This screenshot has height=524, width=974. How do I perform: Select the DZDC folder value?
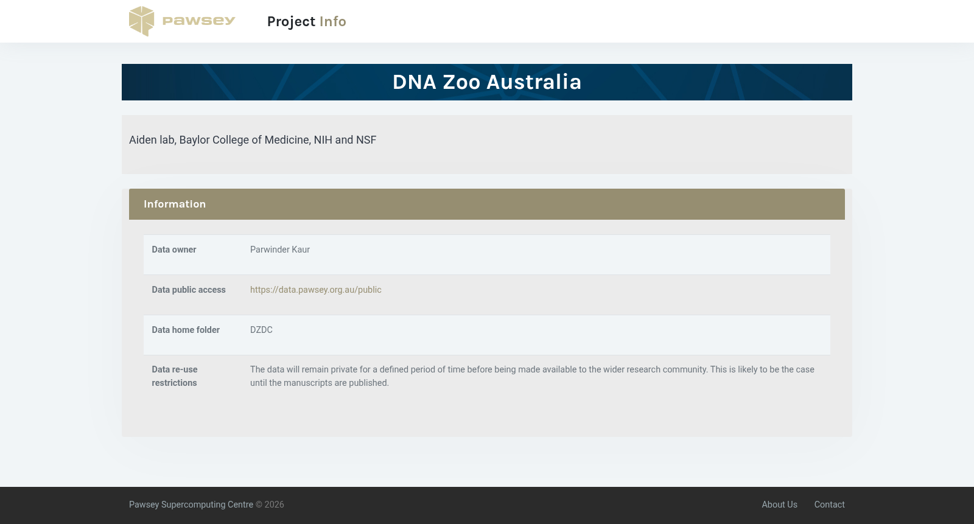[261, 330]
